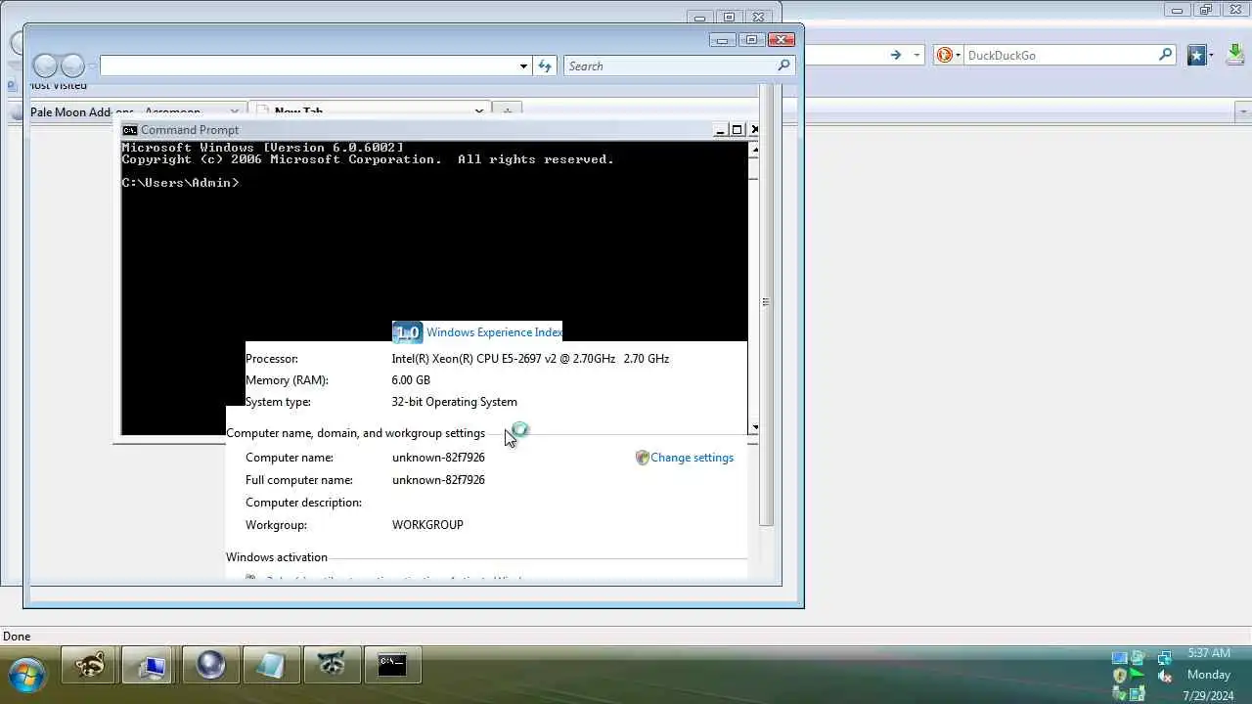Click Command Prompt scrollbar down arrow

[753, 427]
